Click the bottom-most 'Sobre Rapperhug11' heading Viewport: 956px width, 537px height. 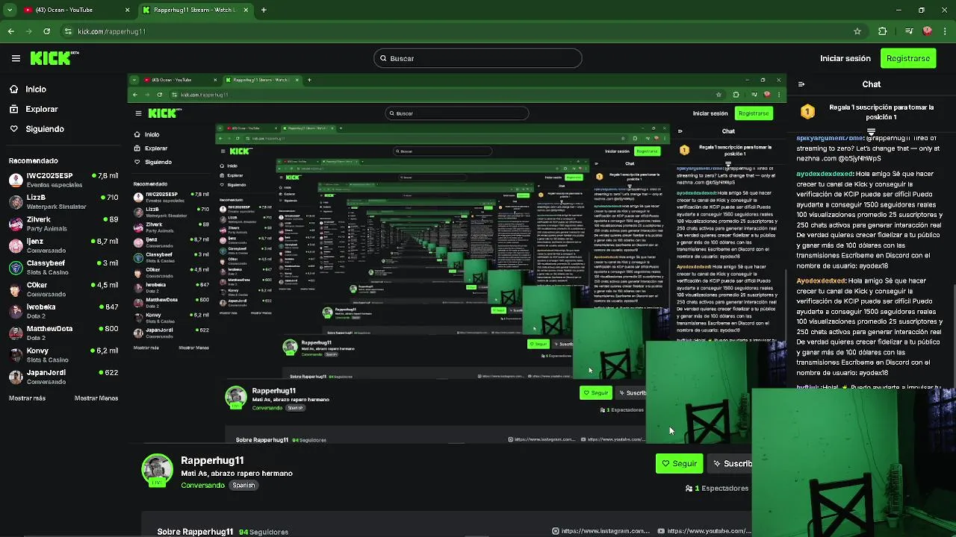(195, 532)
